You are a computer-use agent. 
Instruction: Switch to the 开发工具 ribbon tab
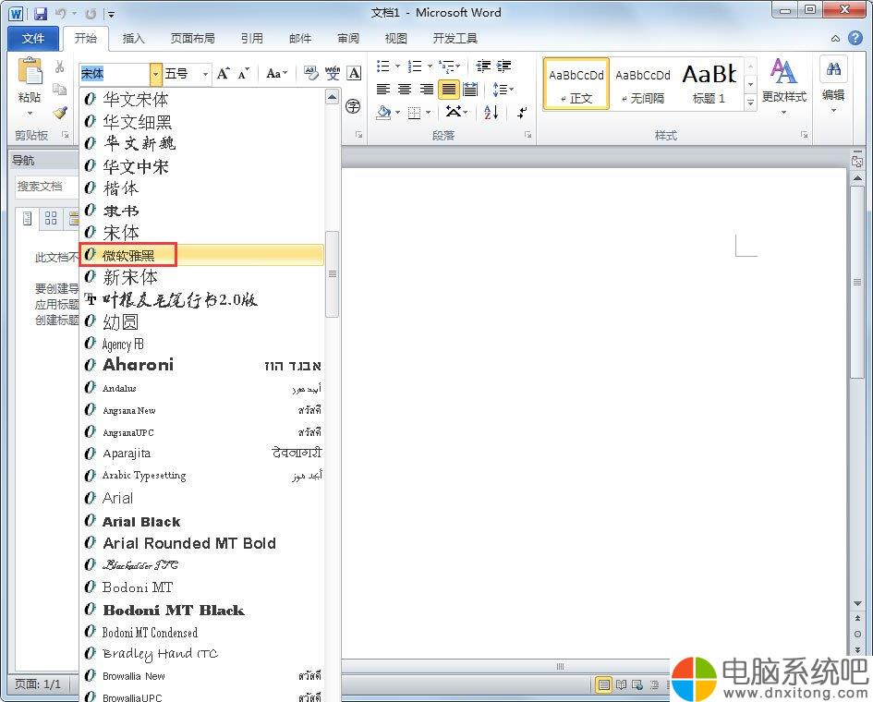click(455, 39)
